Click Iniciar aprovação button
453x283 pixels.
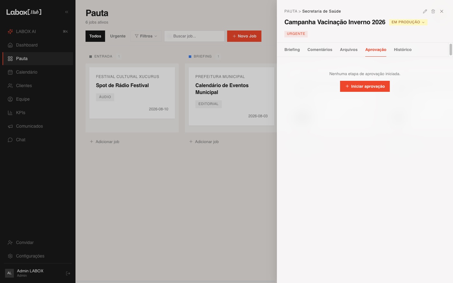[x=365, y=86]
